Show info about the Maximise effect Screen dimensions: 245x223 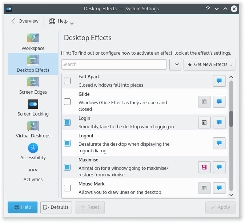219,167
